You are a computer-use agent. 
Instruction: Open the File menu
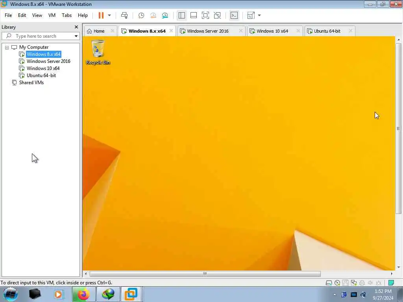click(x=8, y=15)
